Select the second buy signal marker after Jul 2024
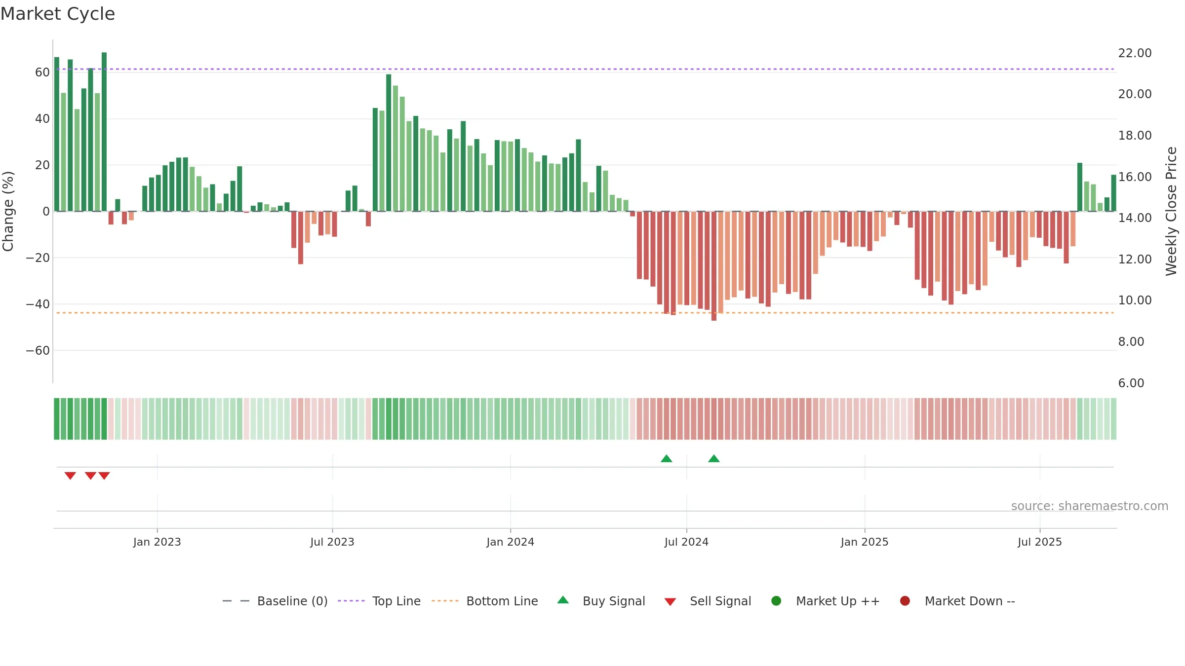1185x666 pixels. click(714, 458)
